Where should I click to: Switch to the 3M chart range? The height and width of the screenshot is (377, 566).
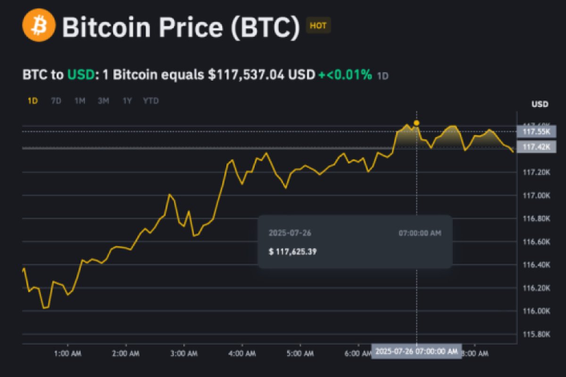tap(103, 101)
